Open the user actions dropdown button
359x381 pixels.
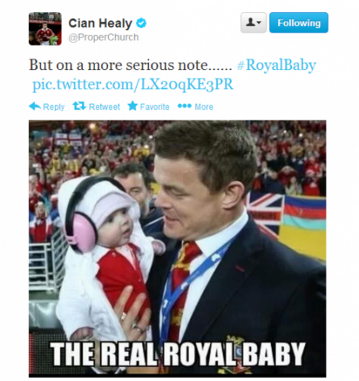(x=254, y=22)
